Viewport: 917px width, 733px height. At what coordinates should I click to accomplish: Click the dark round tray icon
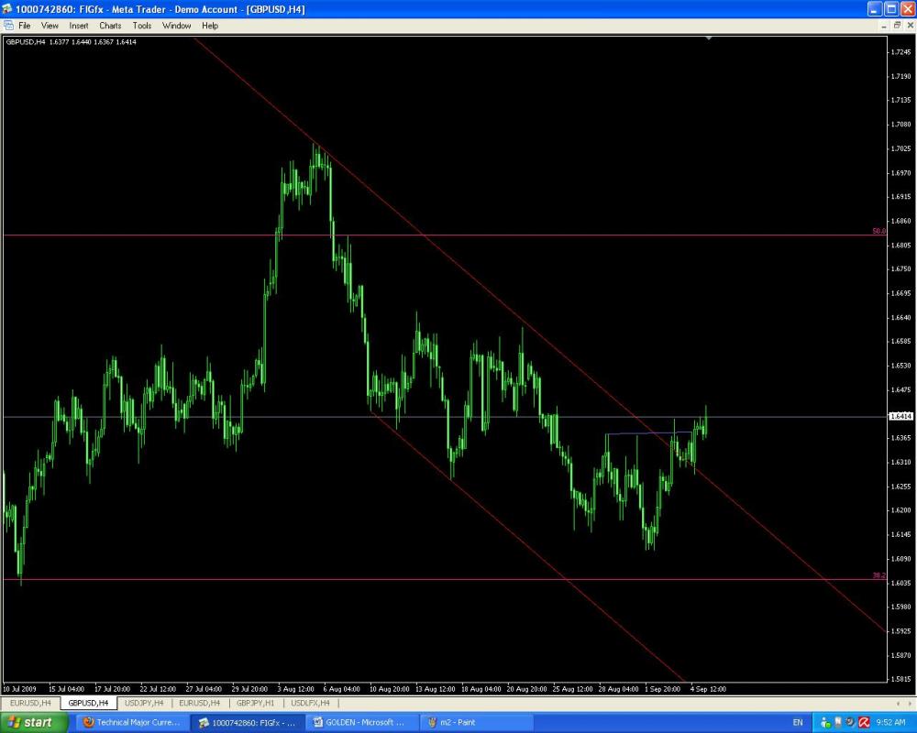tap(850, 723)
